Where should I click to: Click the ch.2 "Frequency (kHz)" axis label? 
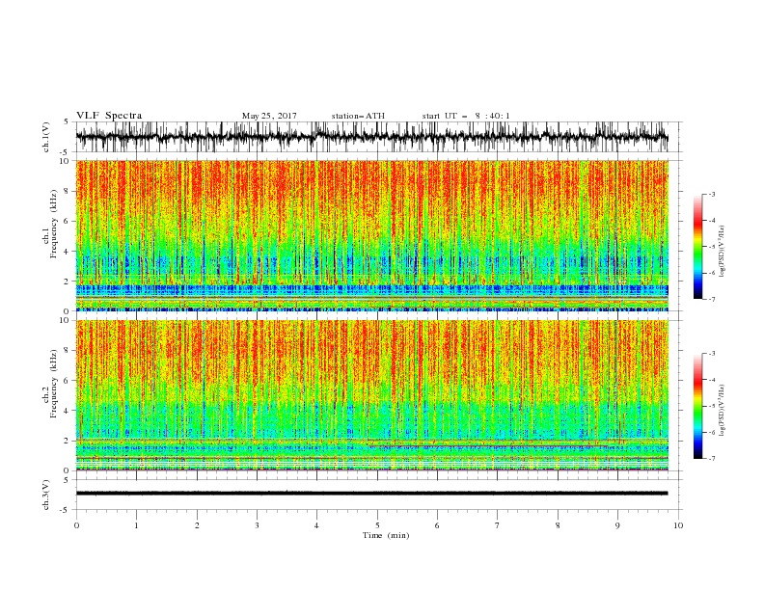[x=53, y=383]
